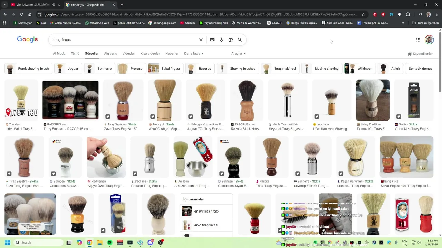Image resolution: width=442 pixels, height=248 pixels.
Task: Expand the Araçlar tools dropdown
Action: coord(238,54)
